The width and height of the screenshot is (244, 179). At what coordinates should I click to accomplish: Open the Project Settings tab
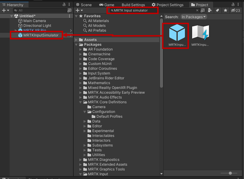tap(168, 5)
